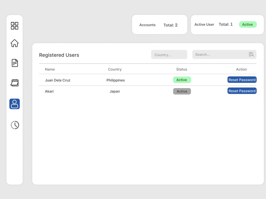Select the name Juan Dela Cruz
The height and width of the screenshot is (199, 266).
(x=57, y=80)
